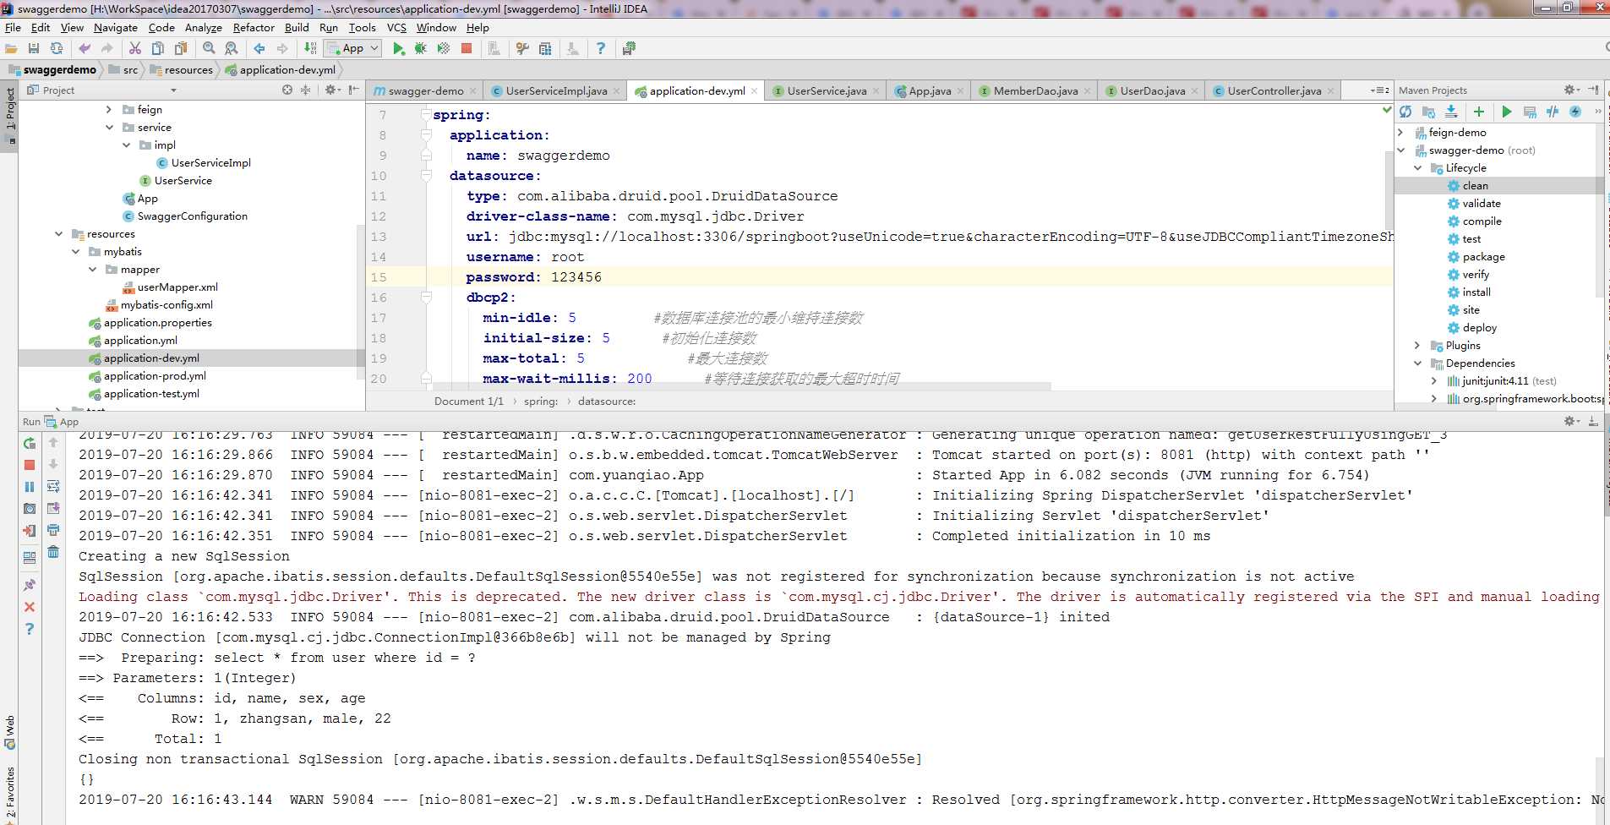Select the install lifecycle goal
Viewport: 1610px width, 825px height.
click(x=1476, y=292)
